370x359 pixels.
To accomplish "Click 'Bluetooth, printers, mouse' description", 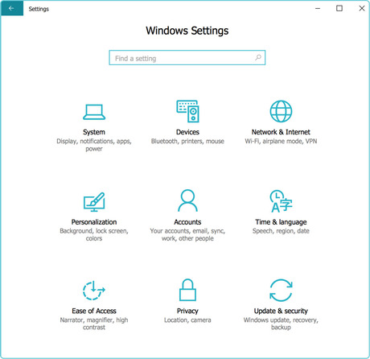I will (x=187, y=141).
